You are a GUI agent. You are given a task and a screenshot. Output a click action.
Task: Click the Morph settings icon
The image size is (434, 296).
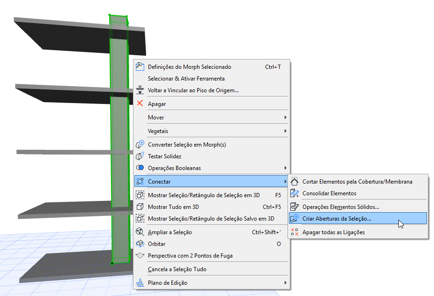click(x=140, y=67)
